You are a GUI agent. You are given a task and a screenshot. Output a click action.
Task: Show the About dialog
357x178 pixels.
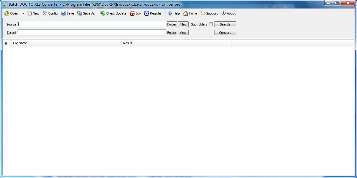coord(228,13)
